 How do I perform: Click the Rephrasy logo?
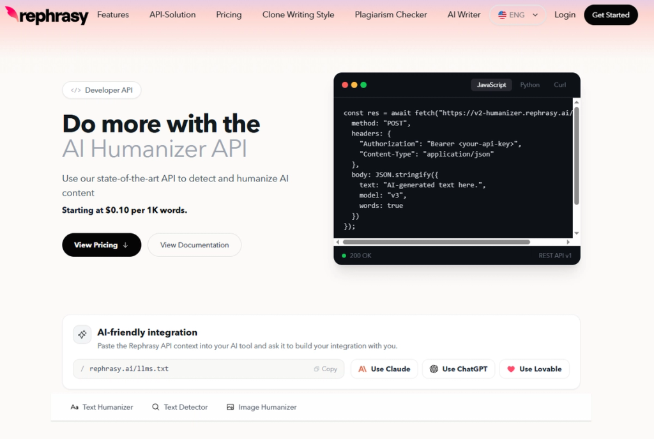tap(47, 15)
